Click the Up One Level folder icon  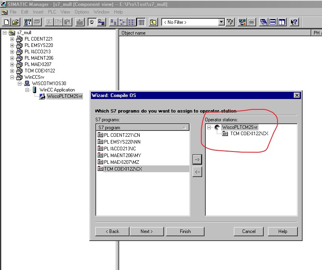click(153, 22)
